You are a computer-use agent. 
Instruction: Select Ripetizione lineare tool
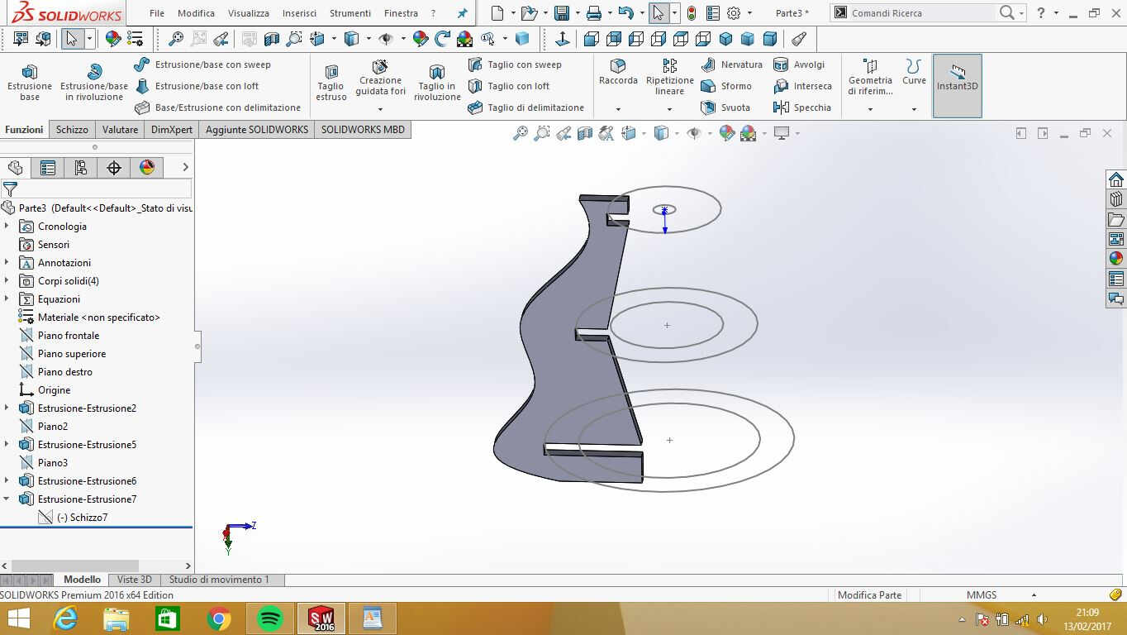670,78
